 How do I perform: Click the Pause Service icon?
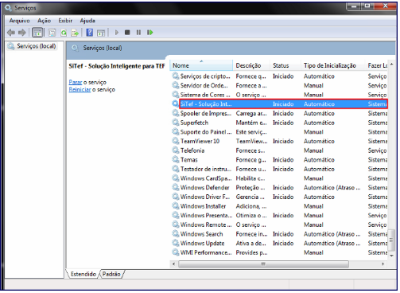(x=138, y=33)
